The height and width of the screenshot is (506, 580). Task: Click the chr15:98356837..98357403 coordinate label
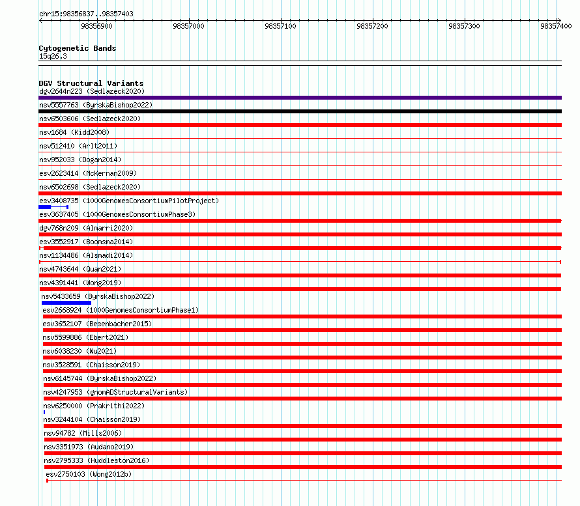pyautogui.click(x=86, y=14)
